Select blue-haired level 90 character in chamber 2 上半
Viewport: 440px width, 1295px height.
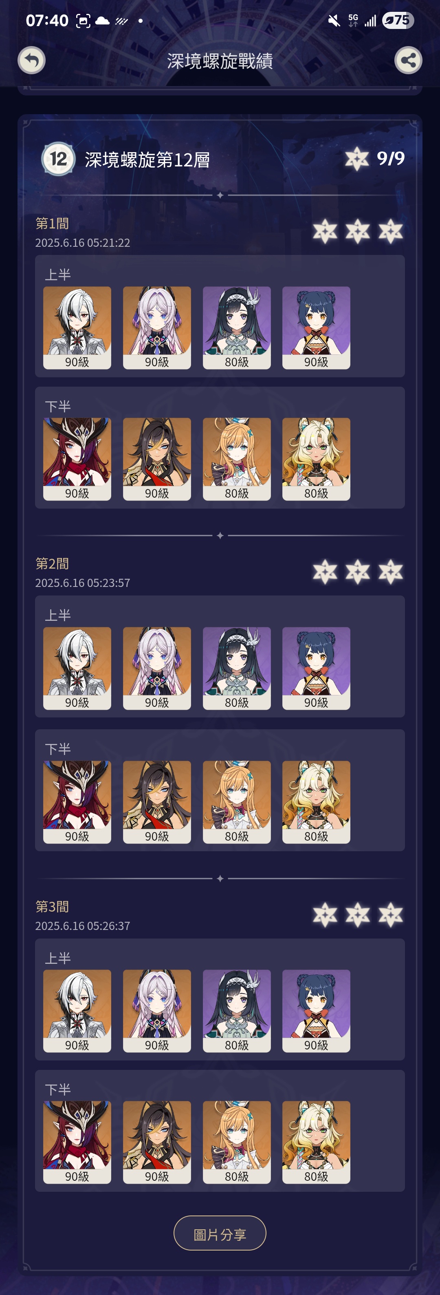click(316, 668)
